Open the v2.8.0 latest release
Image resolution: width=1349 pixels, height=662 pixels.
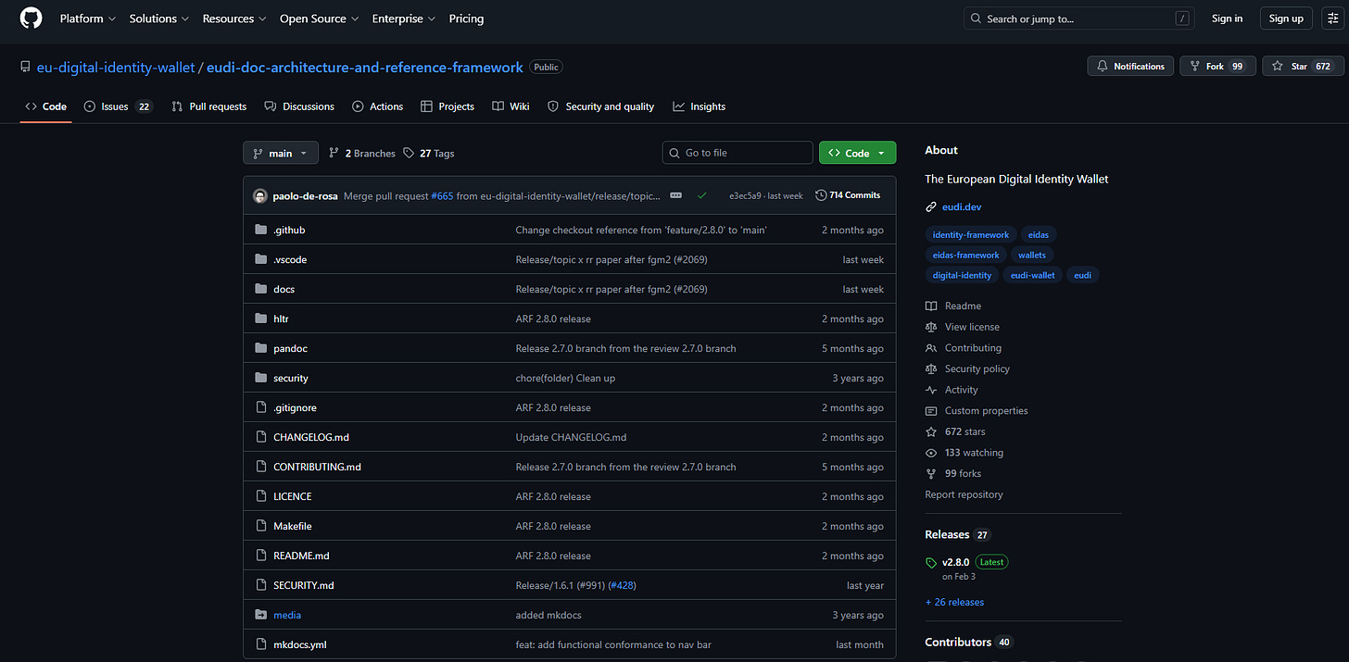[955, 562]
